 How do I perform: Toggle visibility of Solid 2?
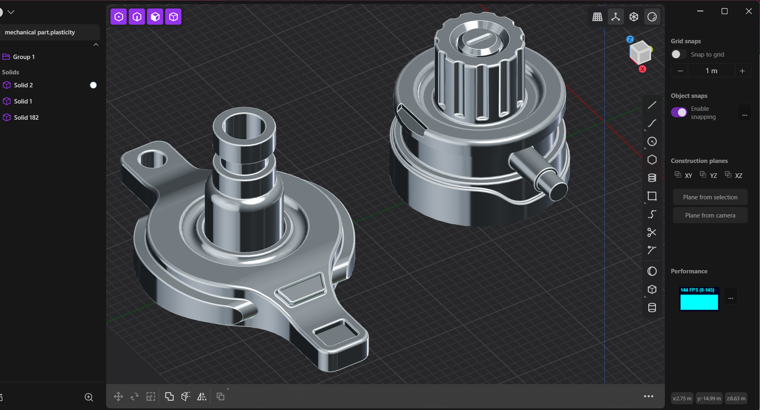[93, 85]
